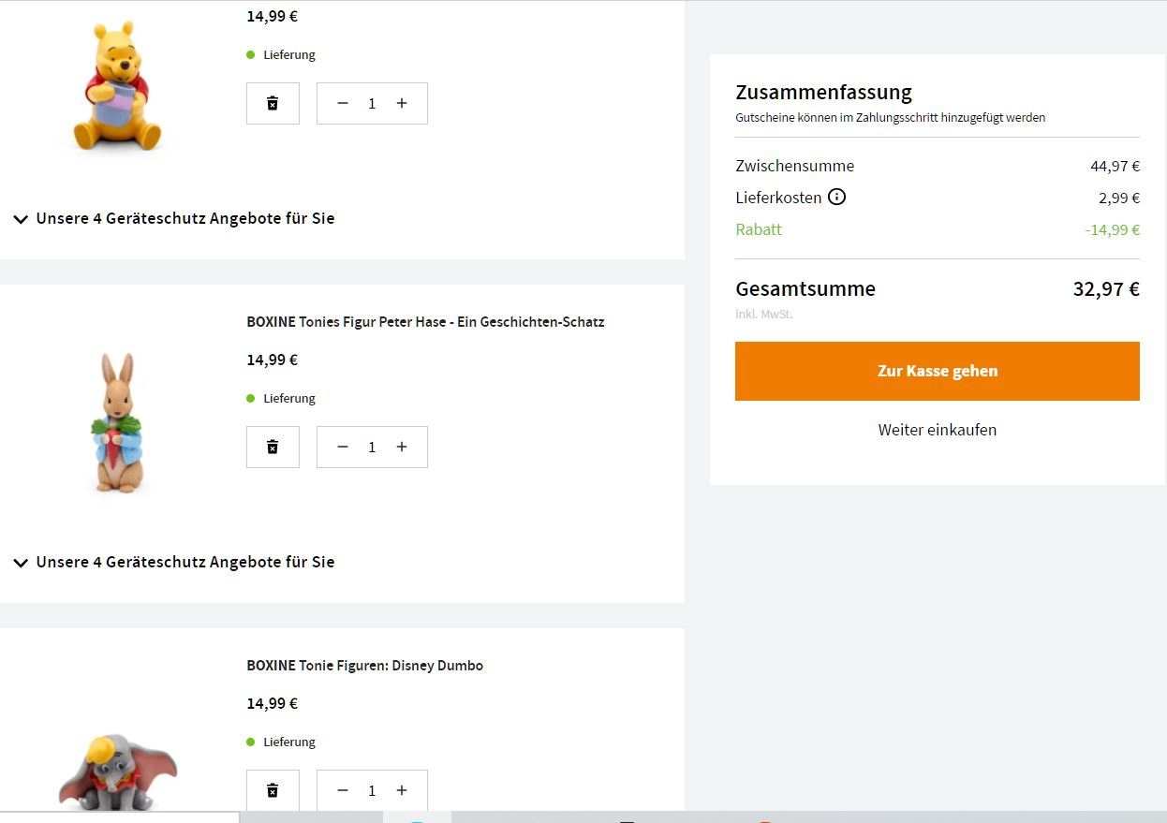
Task: Add one more Peter Hase Tonie with plus
Action: pyautogui.click(x=402, y=447)
